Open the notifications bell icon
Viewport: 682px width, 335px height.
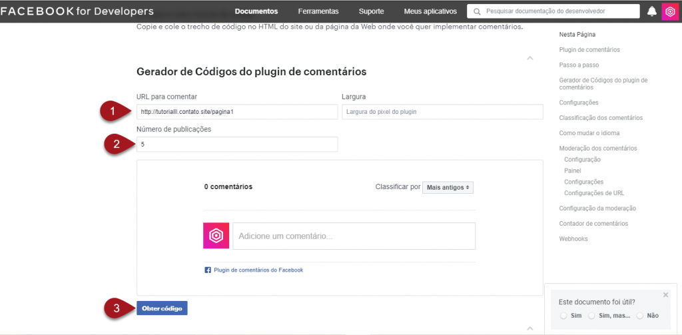[x=651, y=11]
